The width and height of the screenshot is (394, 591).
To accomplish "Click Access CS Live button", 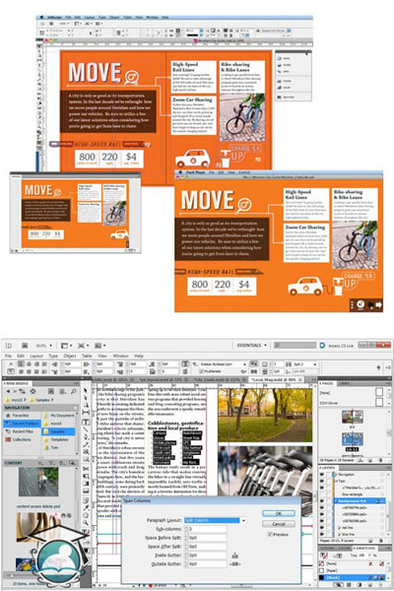I will coord(336,346).
